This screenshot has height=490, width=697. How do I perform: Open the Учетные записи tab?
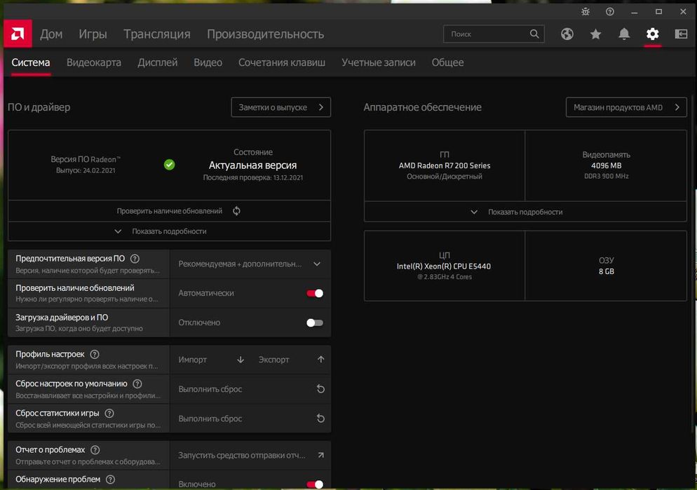point(379,62)
